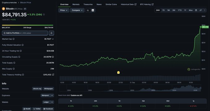The width and height of the screenshot is (210, 111).
Task: Click the price alert bell icon
Action: pyautogui.click(x=52, y=33)
